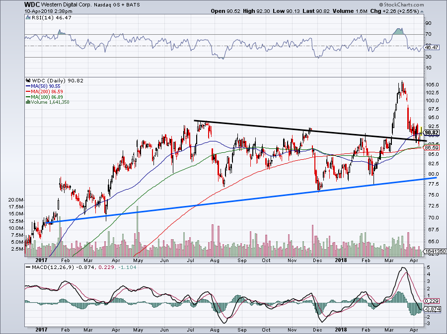Click the -1.104 histogram value in MACD legend
The image size is (447, 334).
pyautogui.click(x=127, y=267)
